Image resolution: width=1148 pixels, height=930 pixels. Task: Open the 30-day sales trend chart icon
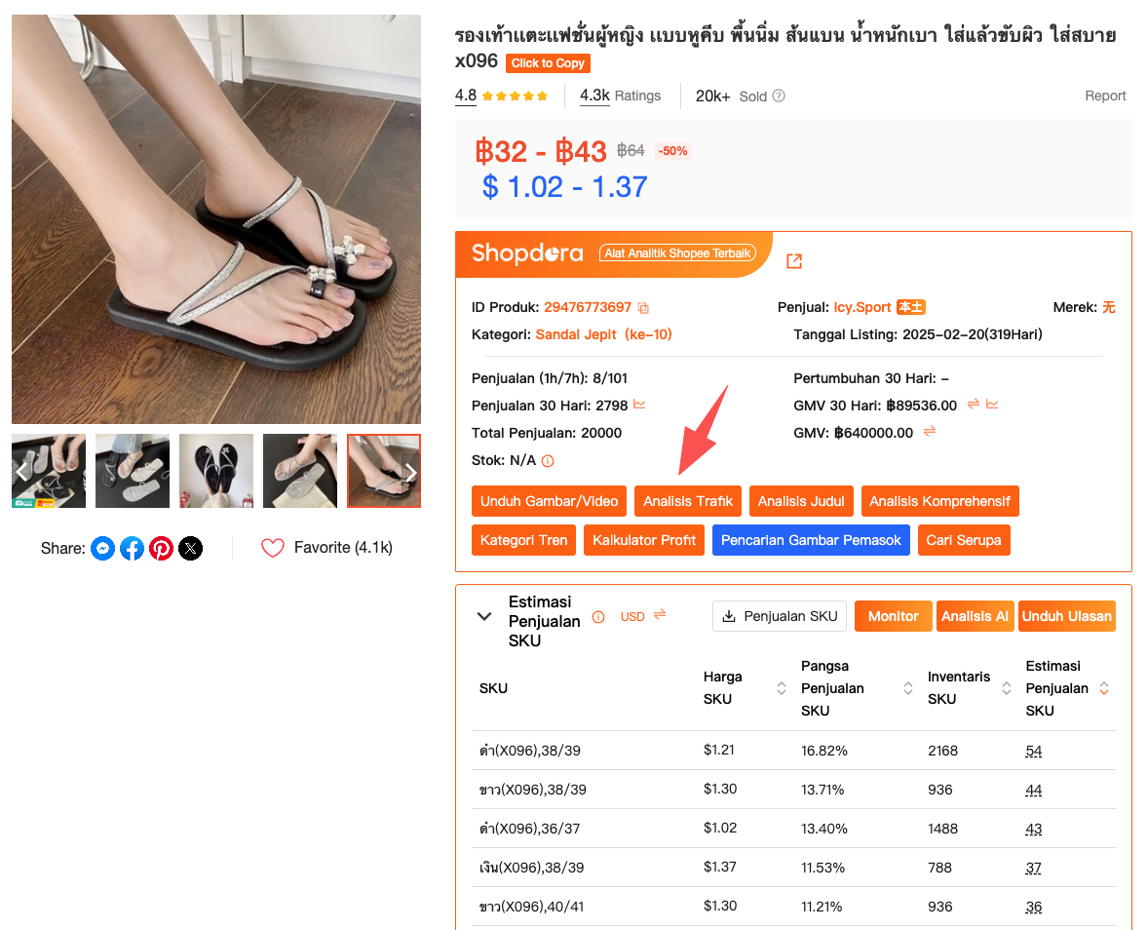[639, 405]
